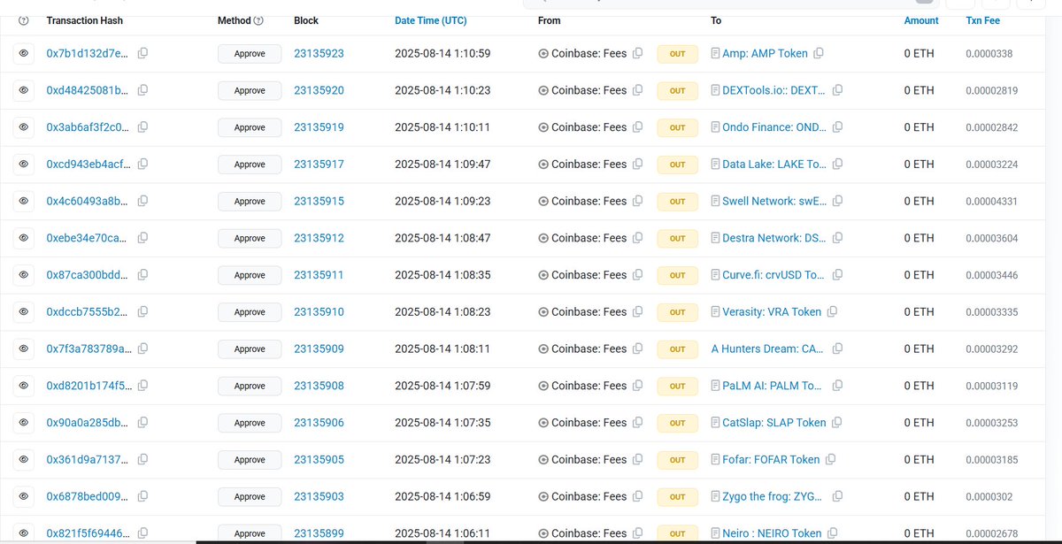1062x544 pixels.
Task: Select fee value 0.0000302
Action: tap(989, 497)
